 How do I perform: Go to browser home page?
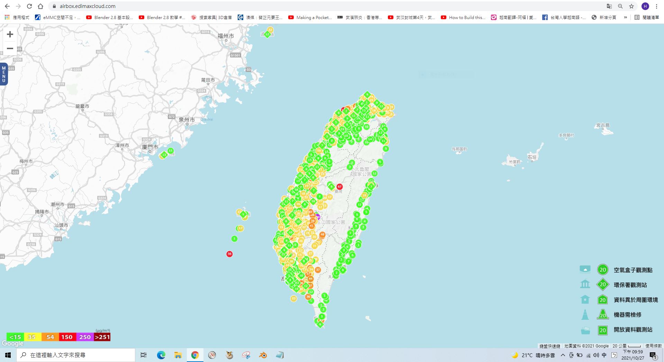40,6
